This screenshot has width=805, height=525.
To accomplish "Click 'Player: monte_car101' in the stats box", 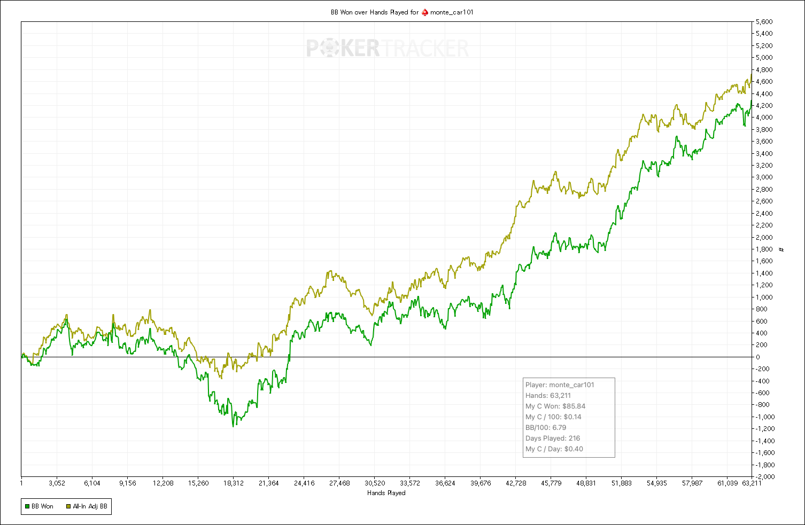I will 560,385.
